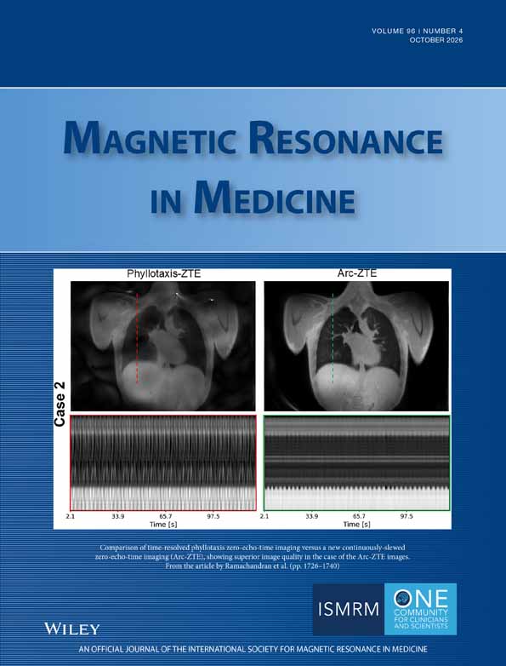The height and width of the screenshot is (666, 506).
Task: Click the Phyllotaxis-ZTE label
Action: (x=164, y=274)
